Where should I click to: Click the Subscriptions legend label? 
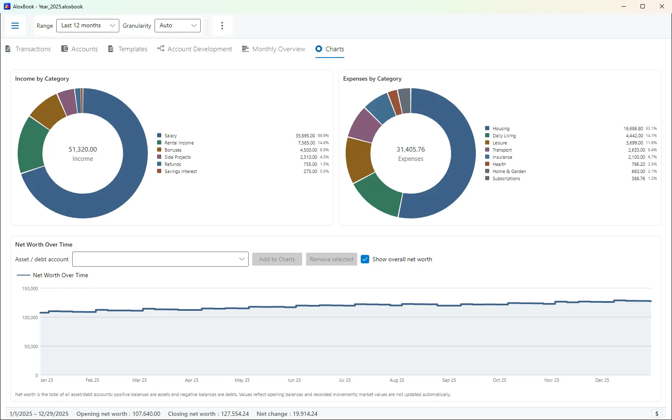(x=506, y=178)
